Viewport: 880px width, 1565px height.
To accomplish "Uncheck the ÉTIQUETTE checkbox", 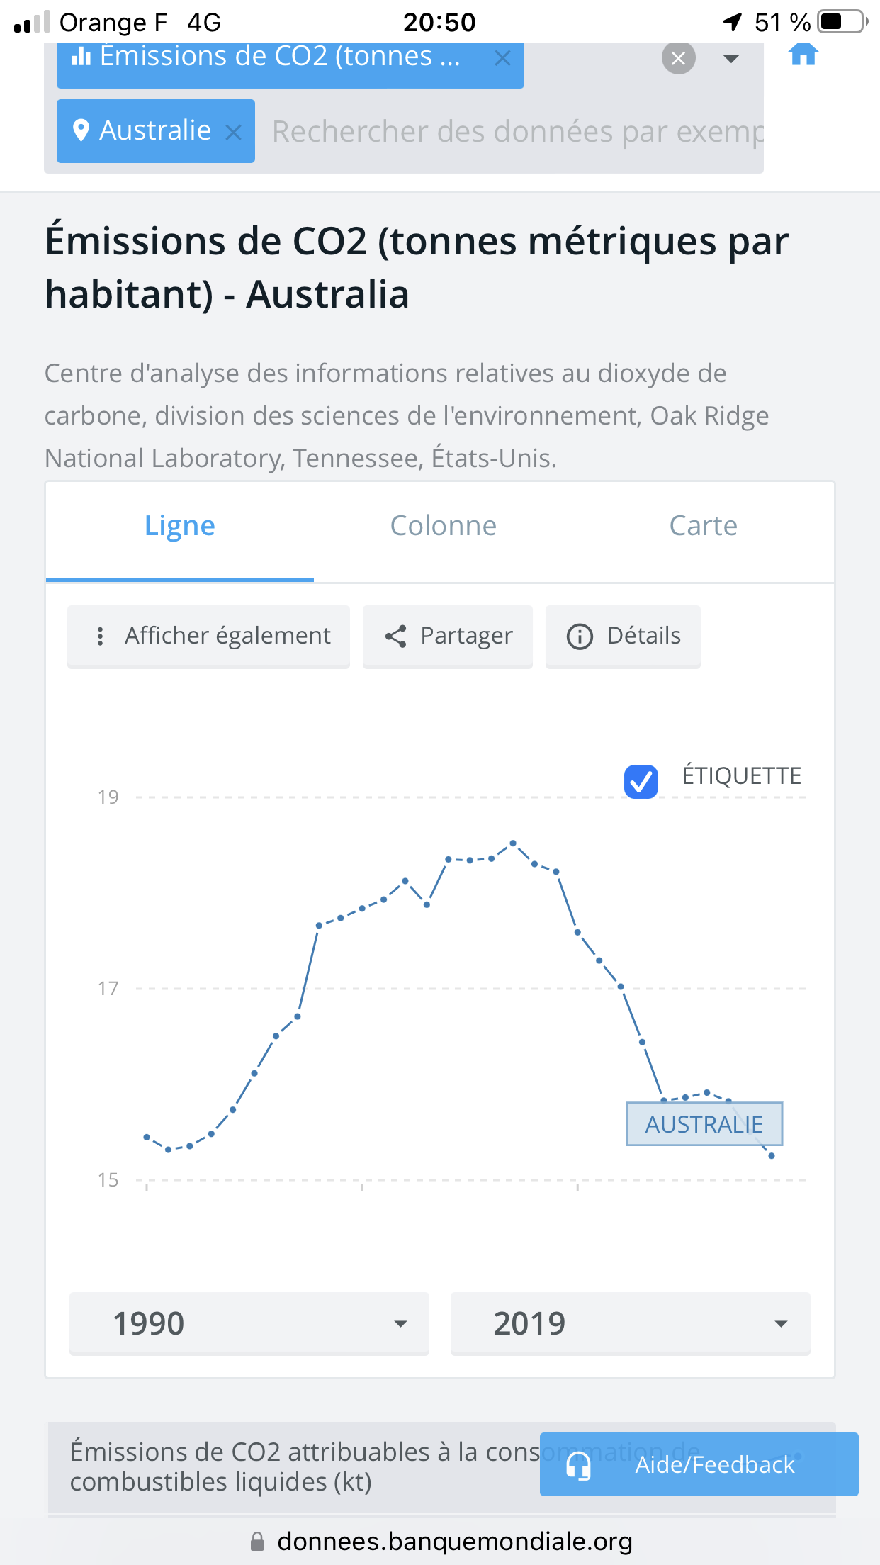I will (x=641, y=781).
